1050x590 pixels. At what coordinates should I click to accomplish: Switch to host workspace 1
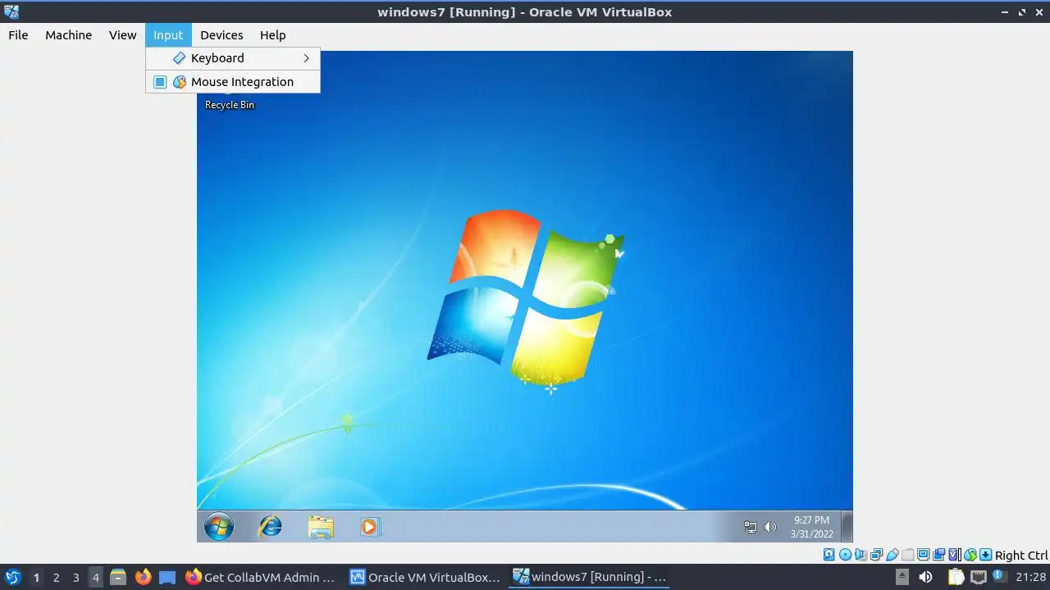click(x=36, y=577)
